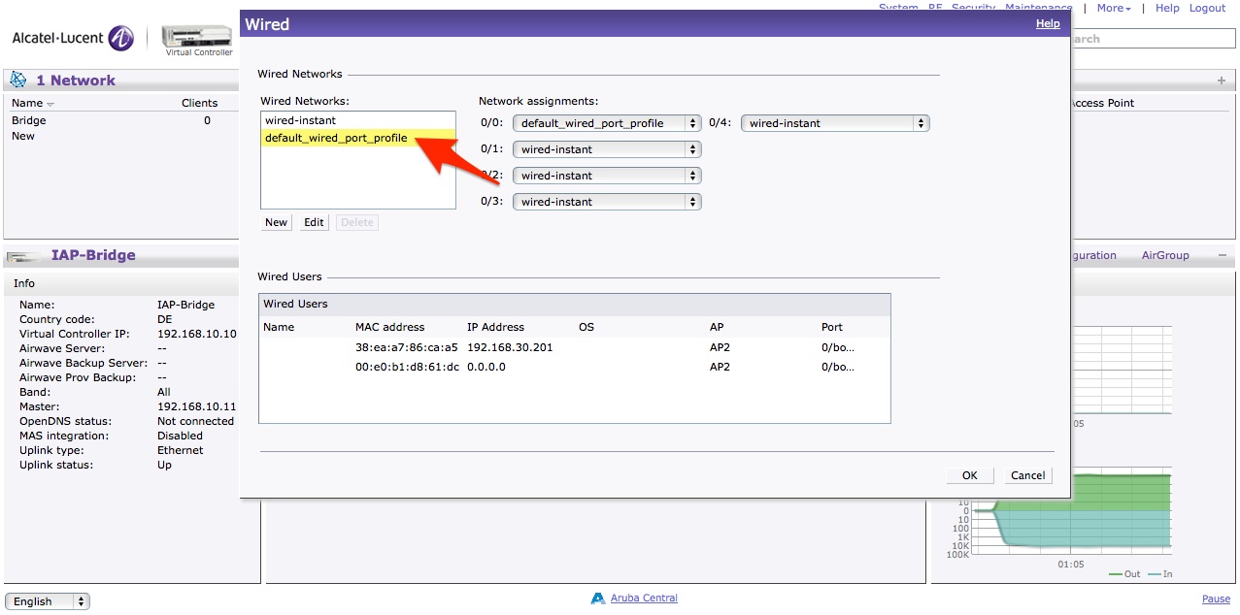Click the IAP-Bridge access point icon
This screenshot has height=615, width=1240.
[x=22, y=256]
